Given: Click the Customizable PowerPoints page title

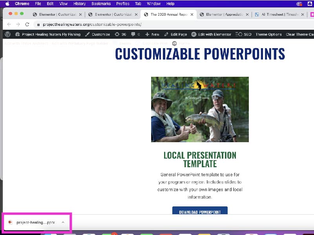Looking at the screenshot, I should coord(200,54).
